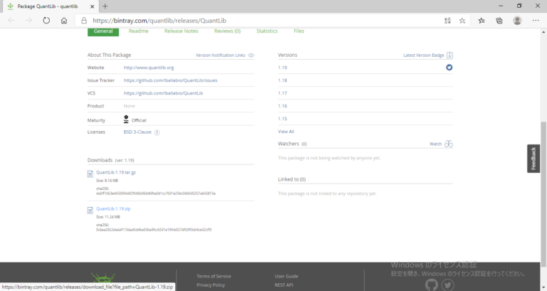Click the Watch binoculars icon

pos(449,144)
